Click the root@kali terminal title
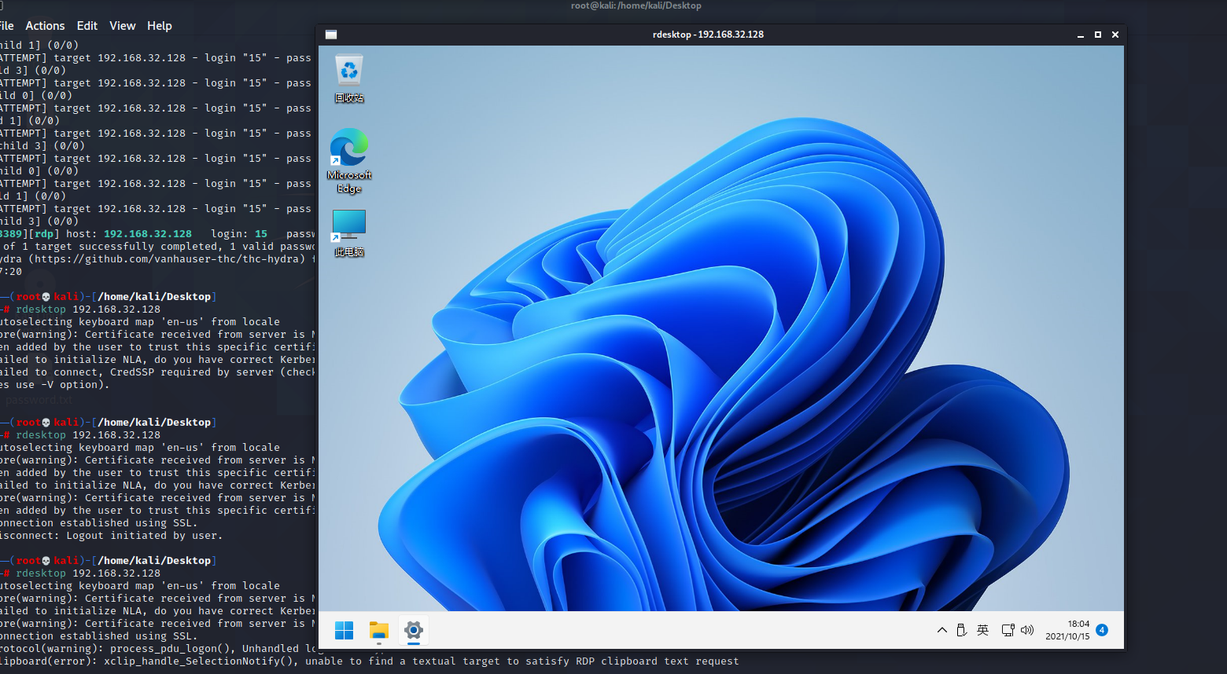1227x674 pixels. (x=636, y=5)
